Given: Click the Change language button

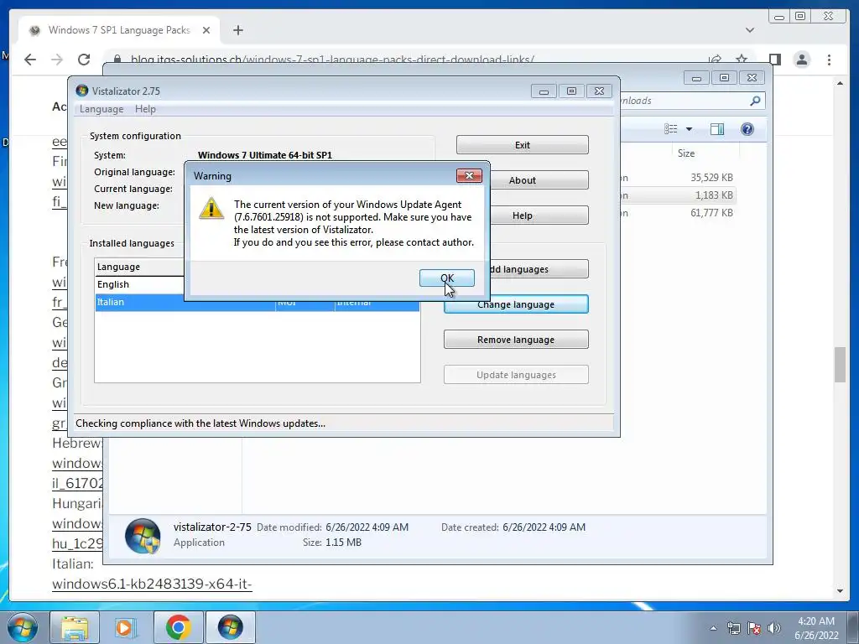Looking at the screenshot, I should [516, 304].
